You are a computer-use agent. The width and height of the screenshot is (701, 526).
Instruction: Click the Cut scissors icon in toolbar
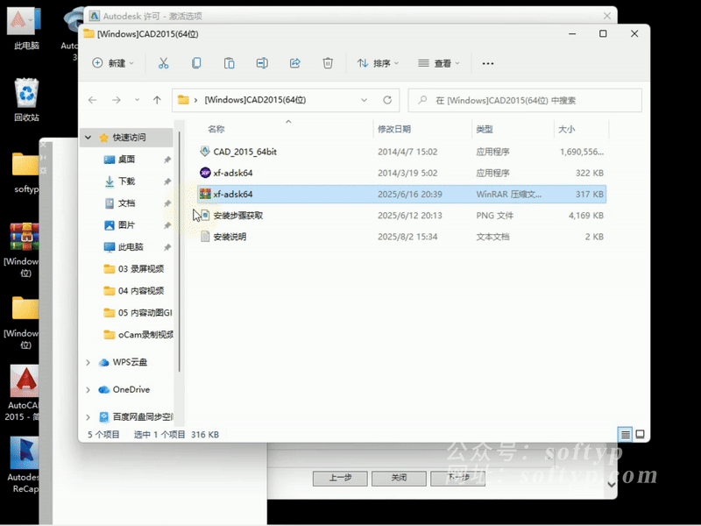pyautogui.click(x=163, y=63)
